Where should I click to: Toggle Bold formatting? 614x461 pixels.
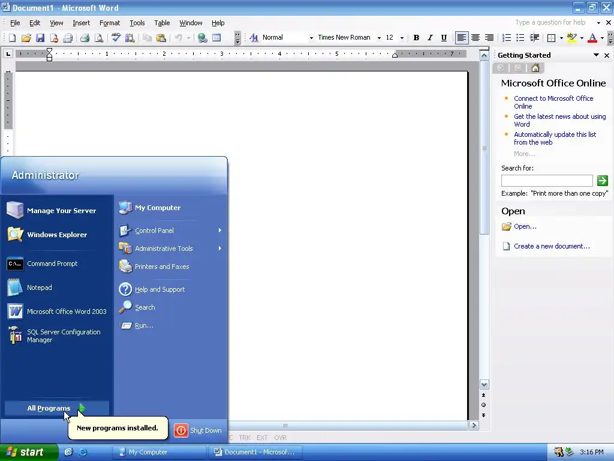(x=416, y=38)
